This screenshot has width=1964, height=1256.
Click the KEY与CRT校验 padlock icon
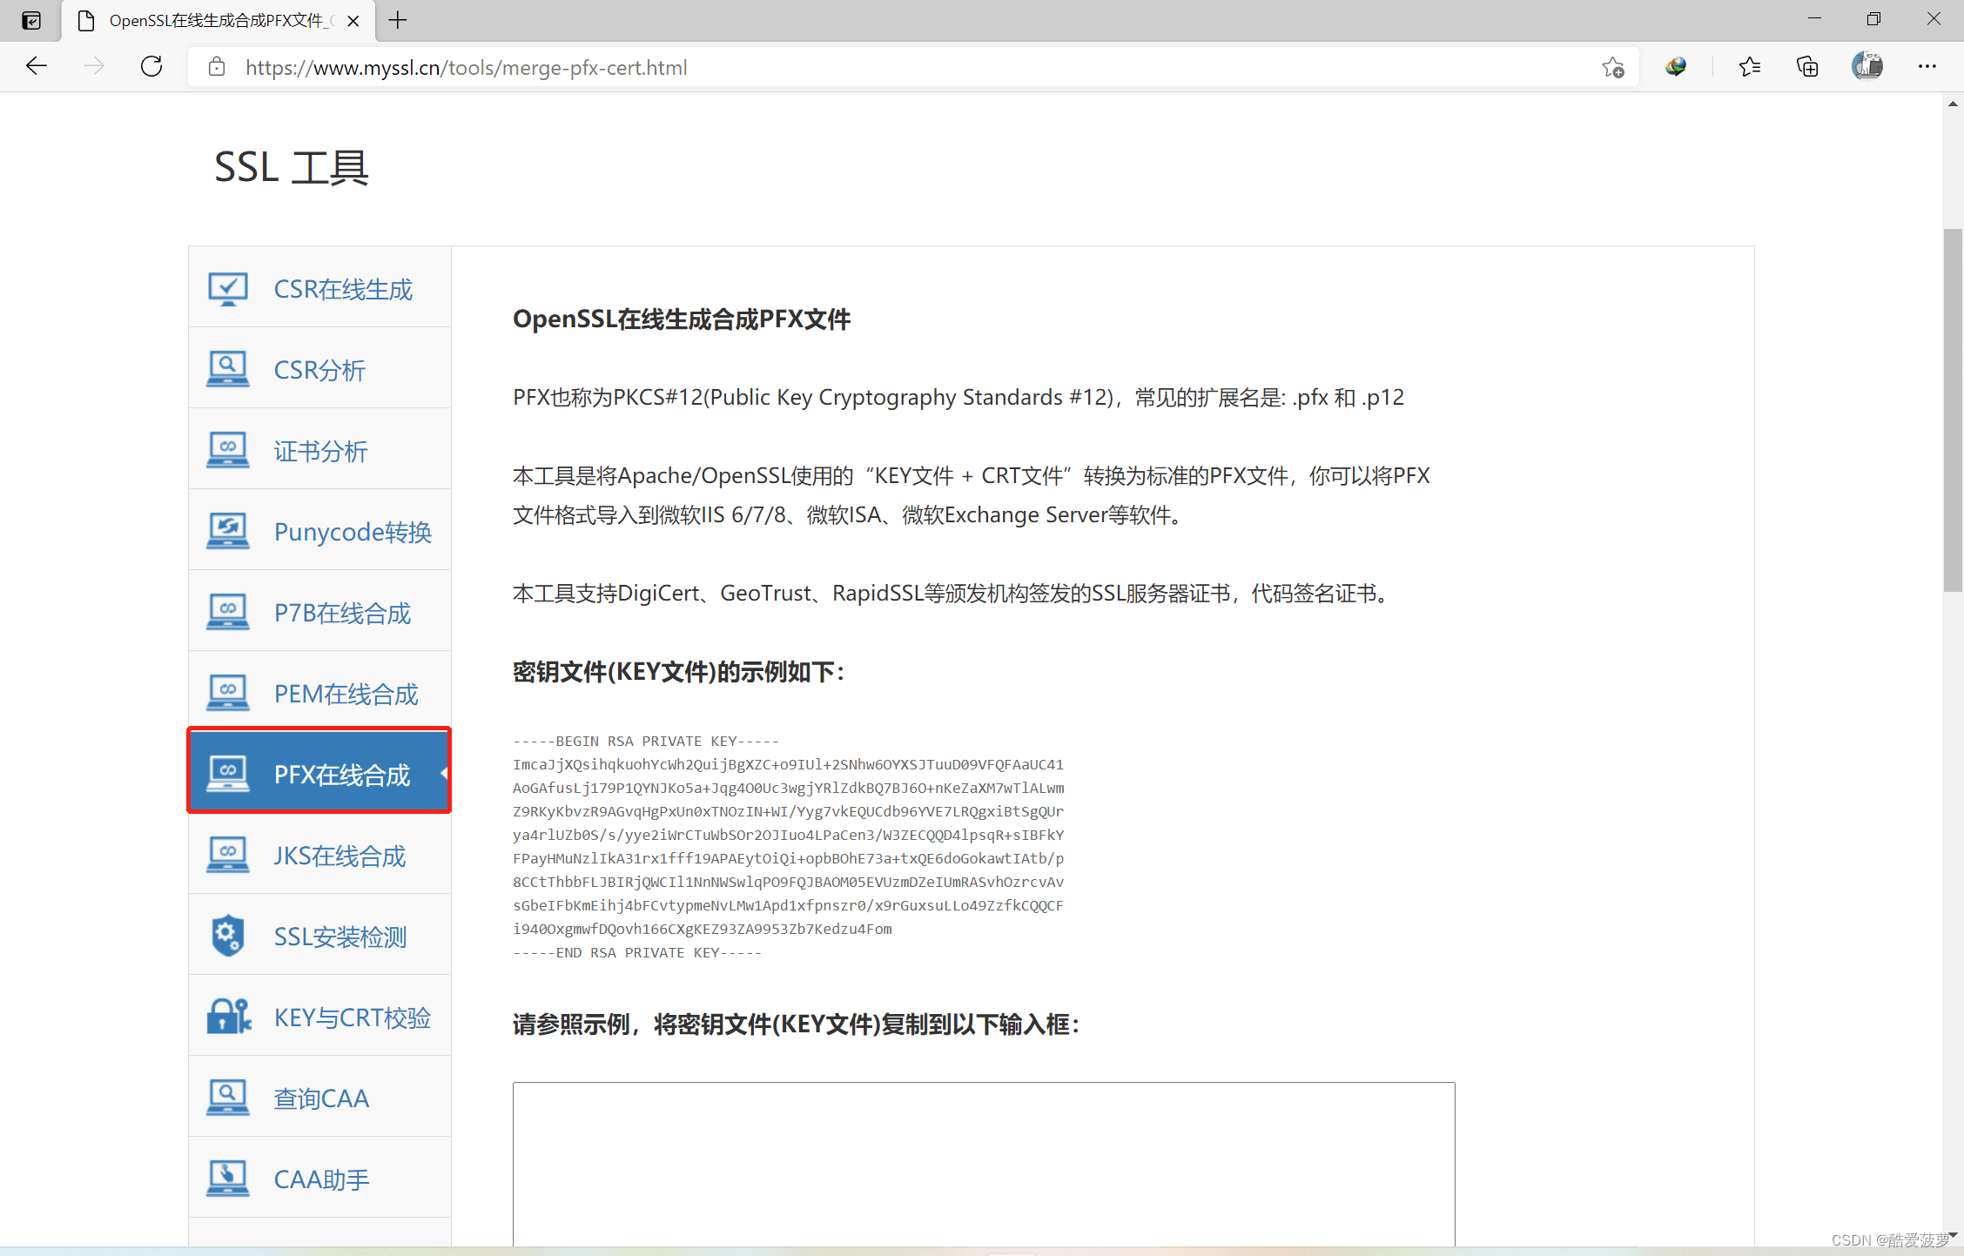coord(228,1017)
